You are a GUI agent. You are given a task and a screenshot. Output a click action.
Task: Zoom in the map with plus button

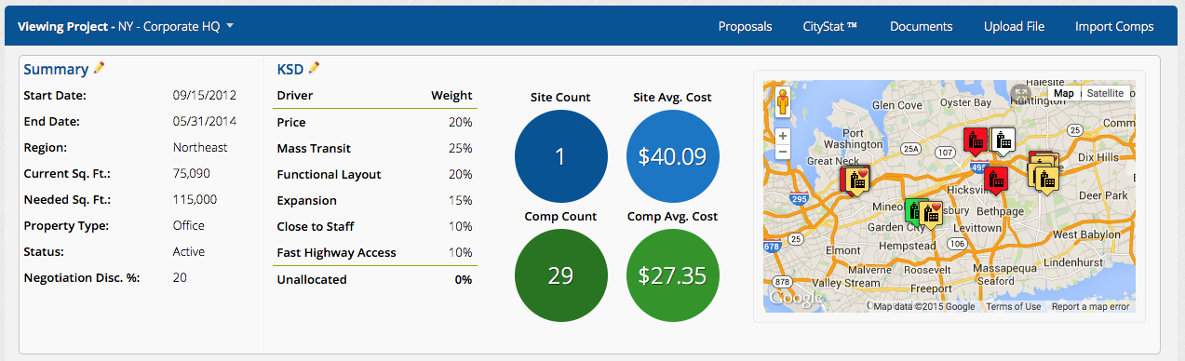pos(783,136)
